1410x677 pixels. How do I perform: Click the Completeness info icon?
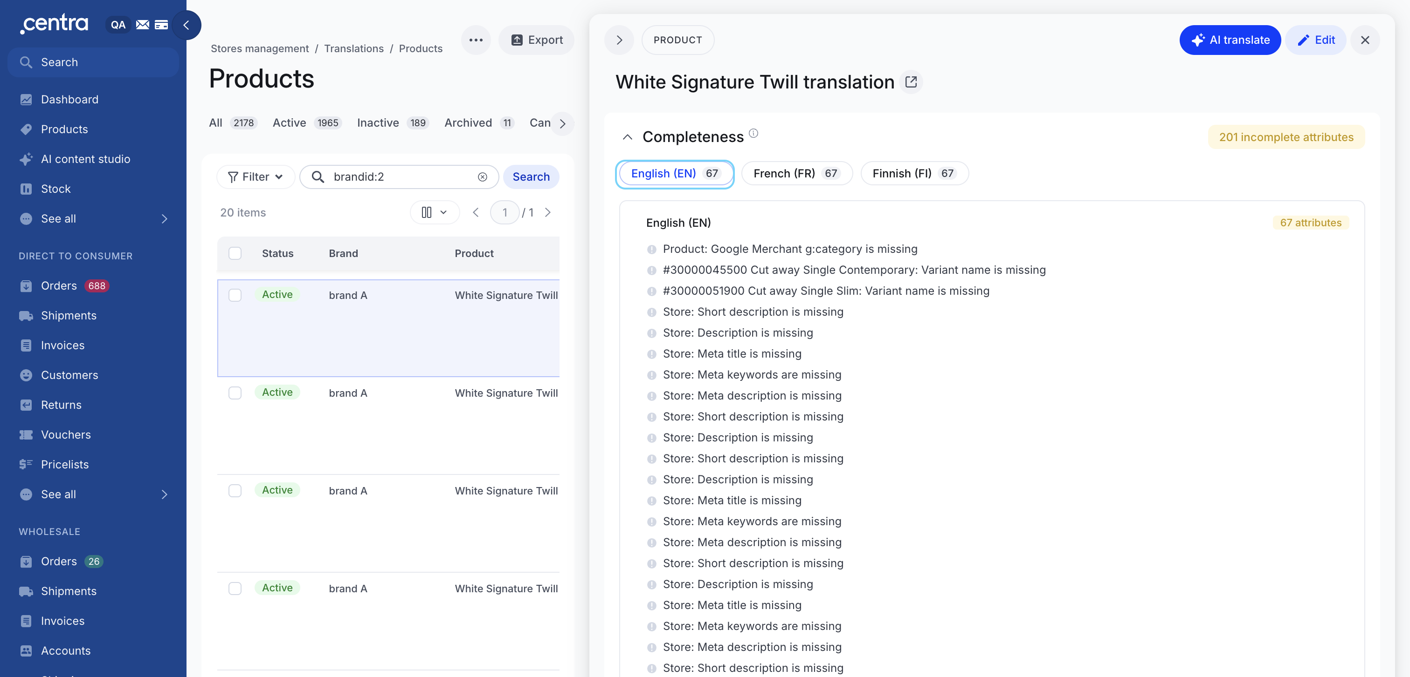point(753,133)
